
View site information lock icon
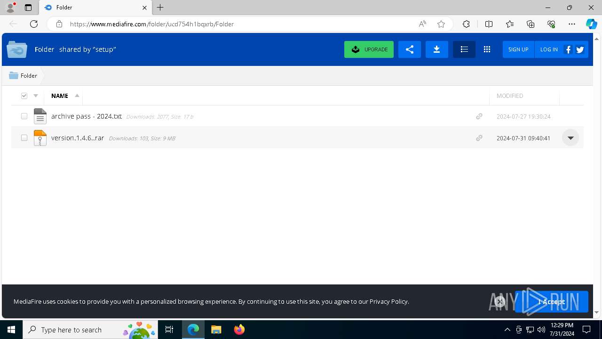point(59,24)
